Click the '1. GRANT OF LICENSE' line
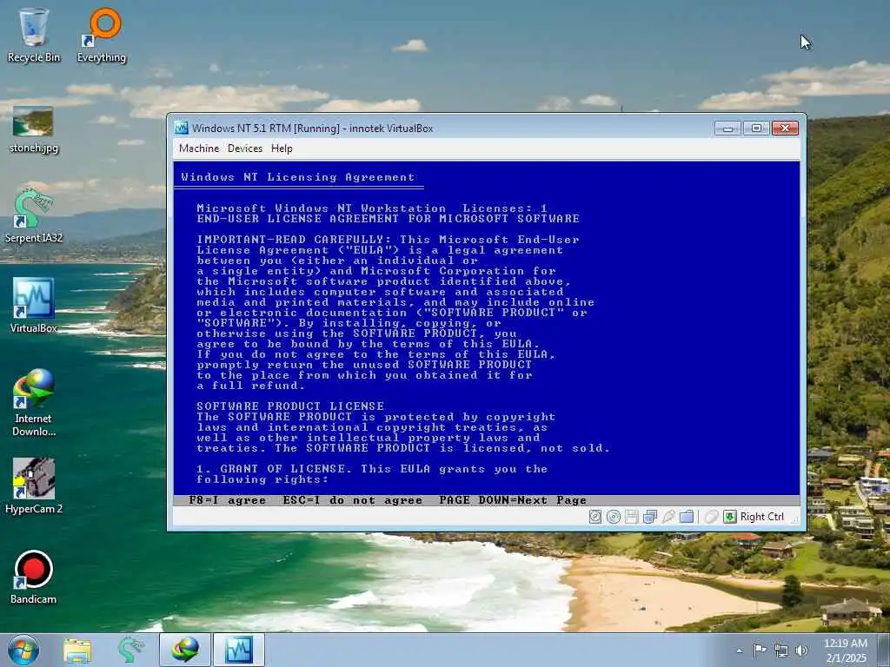890x667 pixels. (372, 469)
